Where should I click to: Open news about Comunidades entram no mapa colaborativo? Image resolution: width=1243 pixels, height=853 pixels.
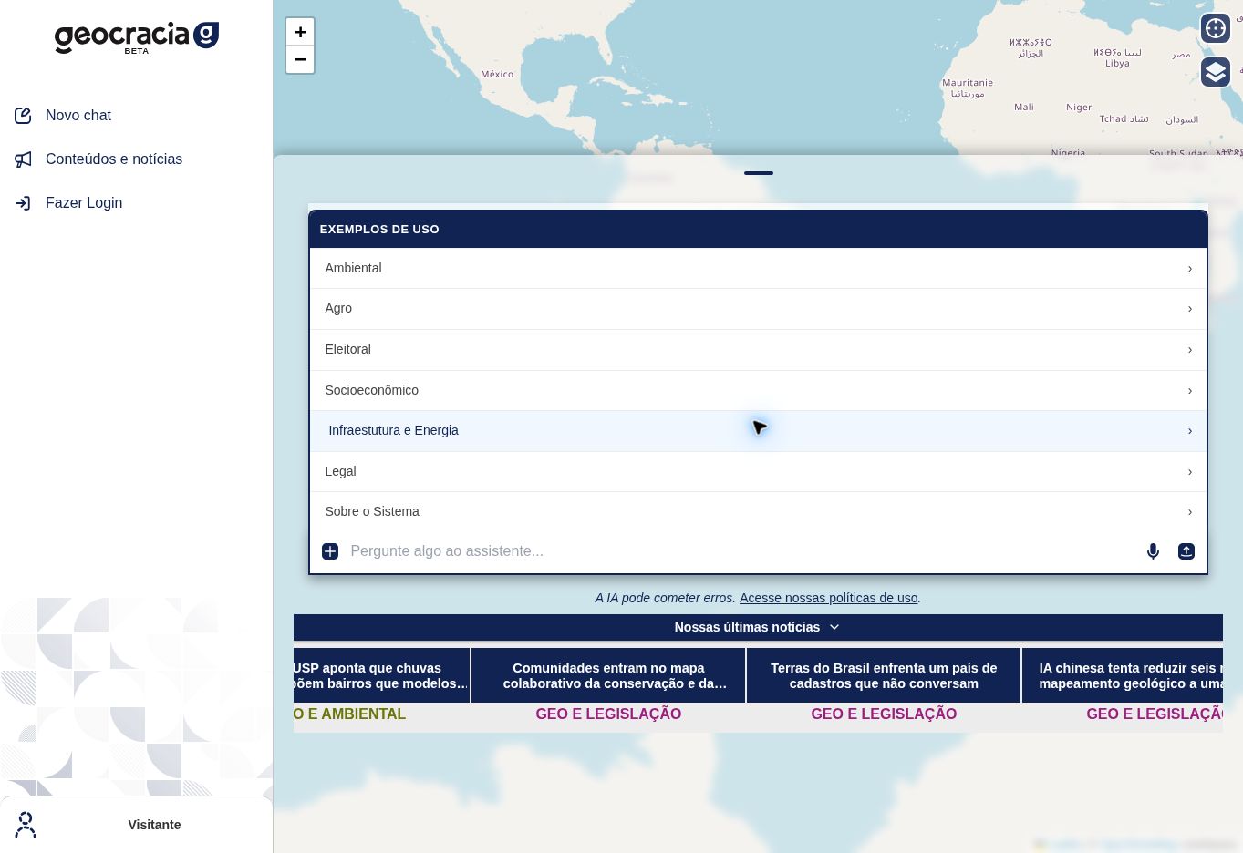tap(608, 675)
